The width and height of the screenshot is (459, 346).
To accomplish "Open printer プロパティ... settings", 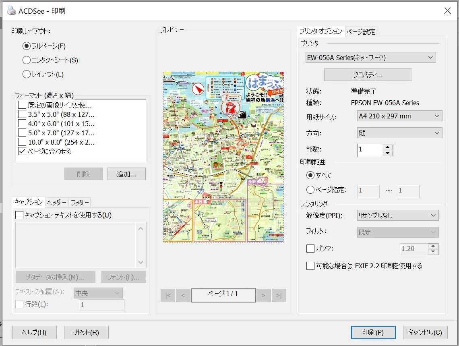I will click(x=368, y=75).
